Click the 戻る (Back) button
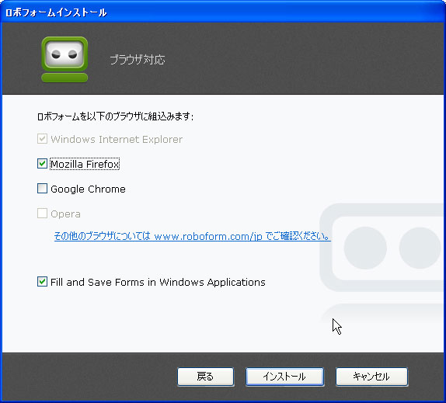The width and height of the screenshot is (446, 403). [206, 377]
